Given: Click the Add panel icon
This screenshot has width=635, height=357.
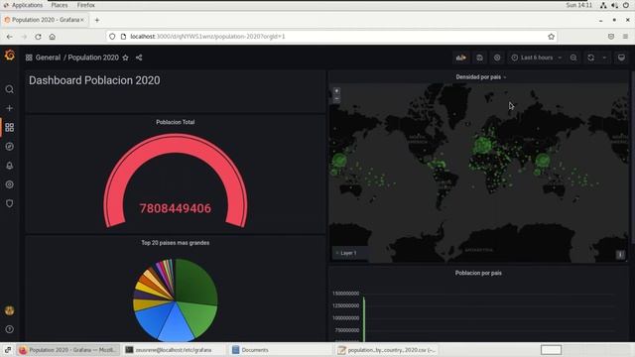Looking at the screenshot, I should pyautogui.click(x=460, y=58).
